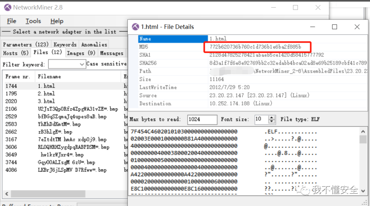The width and height of the screenshot is (370, 206).
Task: Select the SHA256 hash value
Action: [x=288, y=63]
